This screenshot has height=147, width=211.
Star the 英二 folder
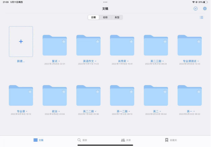(165, 92)
